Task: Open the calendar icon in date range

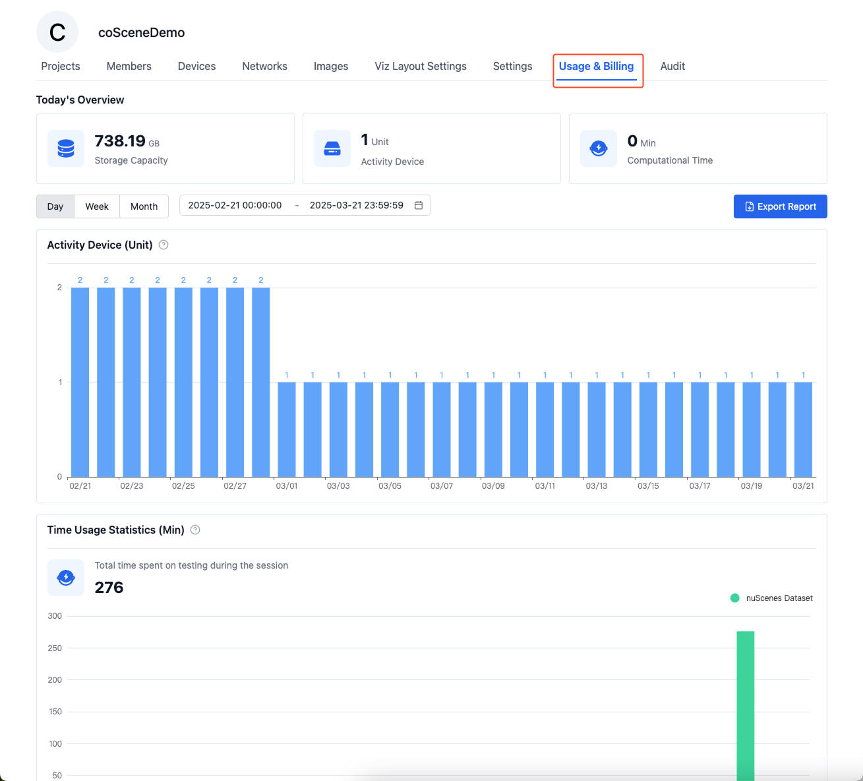Action: click(419, 205)
